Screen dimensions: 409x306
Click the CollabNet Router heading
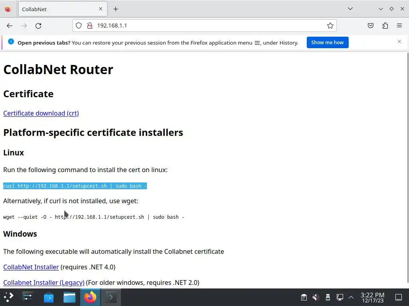pyautogui.click(x=58, y=69)
